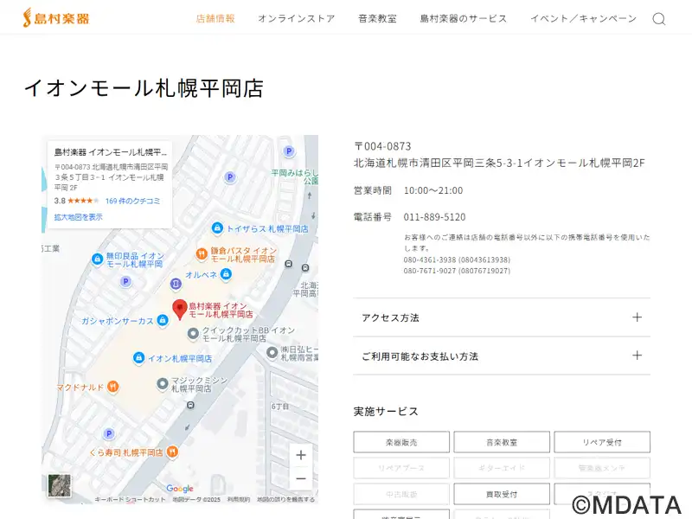Click the parking icon near 平岡みはらし公園
This screenshot has height=519, width=692.
289,151
